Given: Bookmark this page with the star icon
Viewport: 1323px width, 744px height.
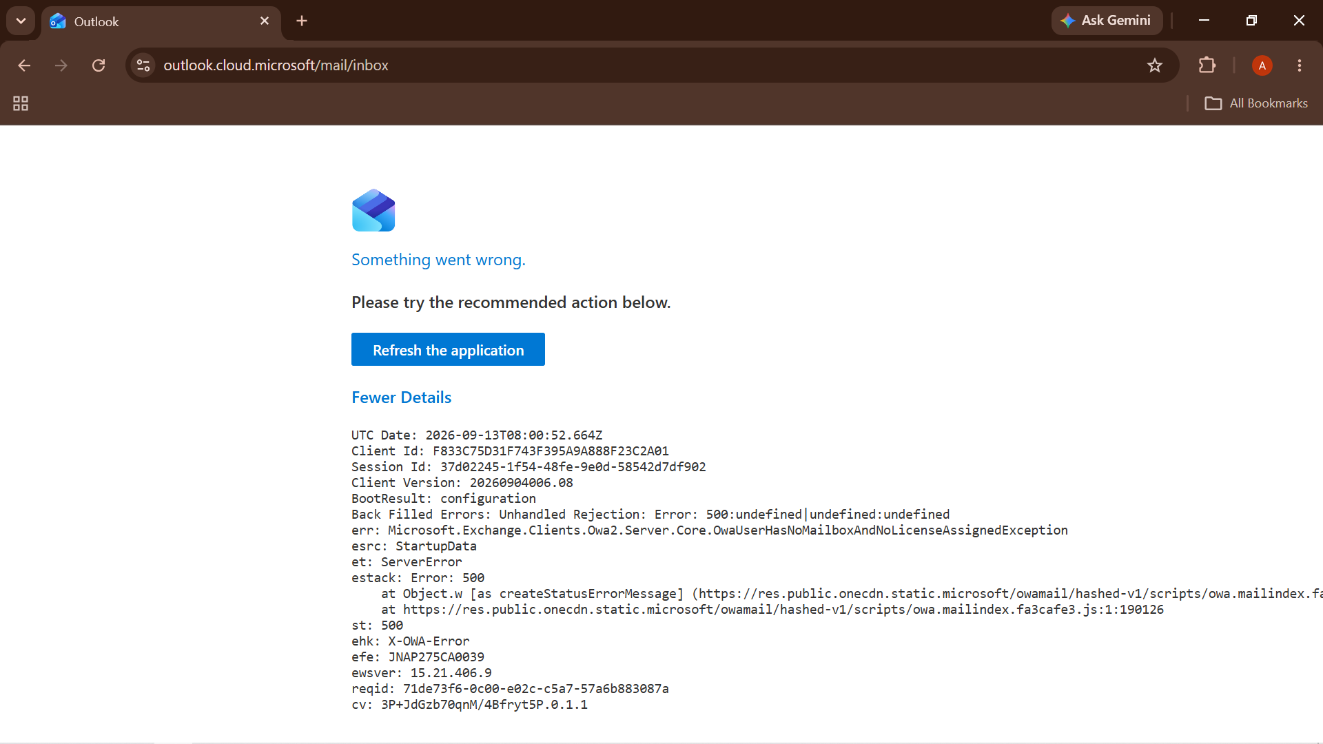Looking at the screenshot, I should [1155, 65].
